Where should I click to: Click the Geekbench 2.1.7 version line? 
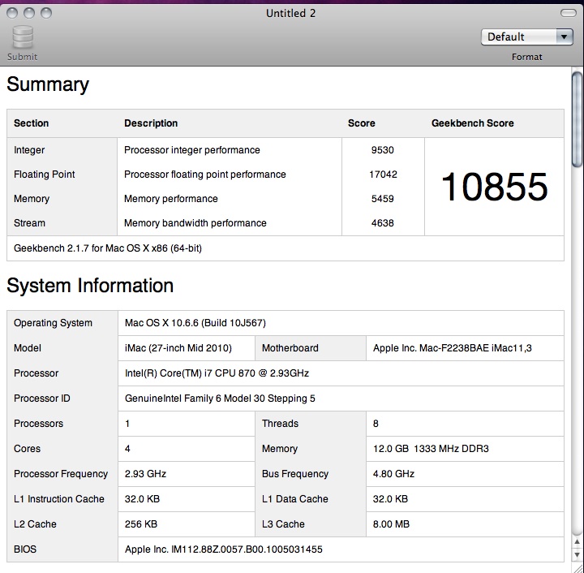(108, 248)
